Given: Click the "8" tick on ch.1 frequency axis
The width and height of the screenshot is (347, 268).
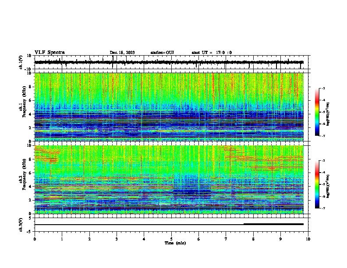Looking at the screenshot, I should 30,87.
